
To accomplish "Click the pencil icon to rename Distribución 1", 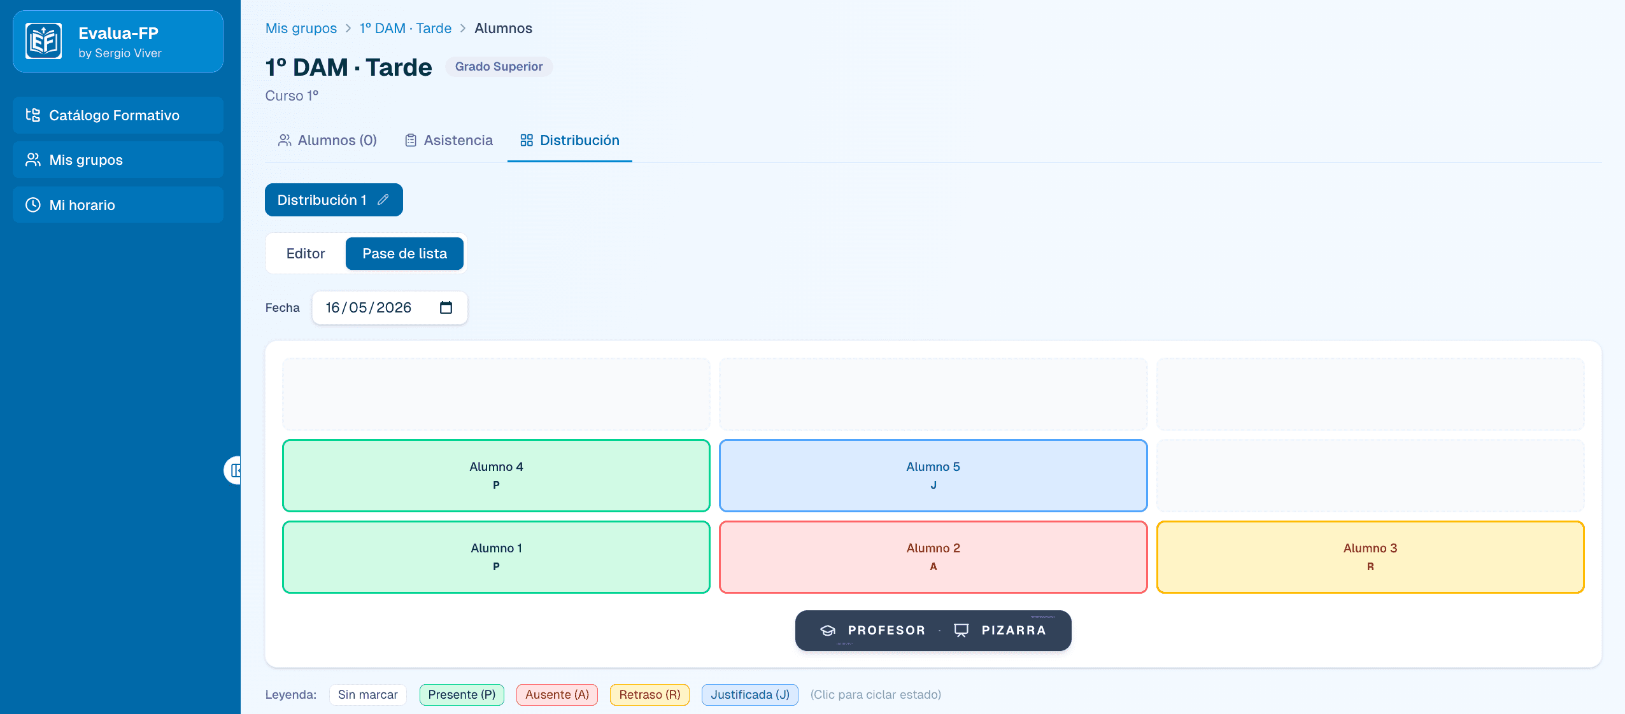I will 383,200.
